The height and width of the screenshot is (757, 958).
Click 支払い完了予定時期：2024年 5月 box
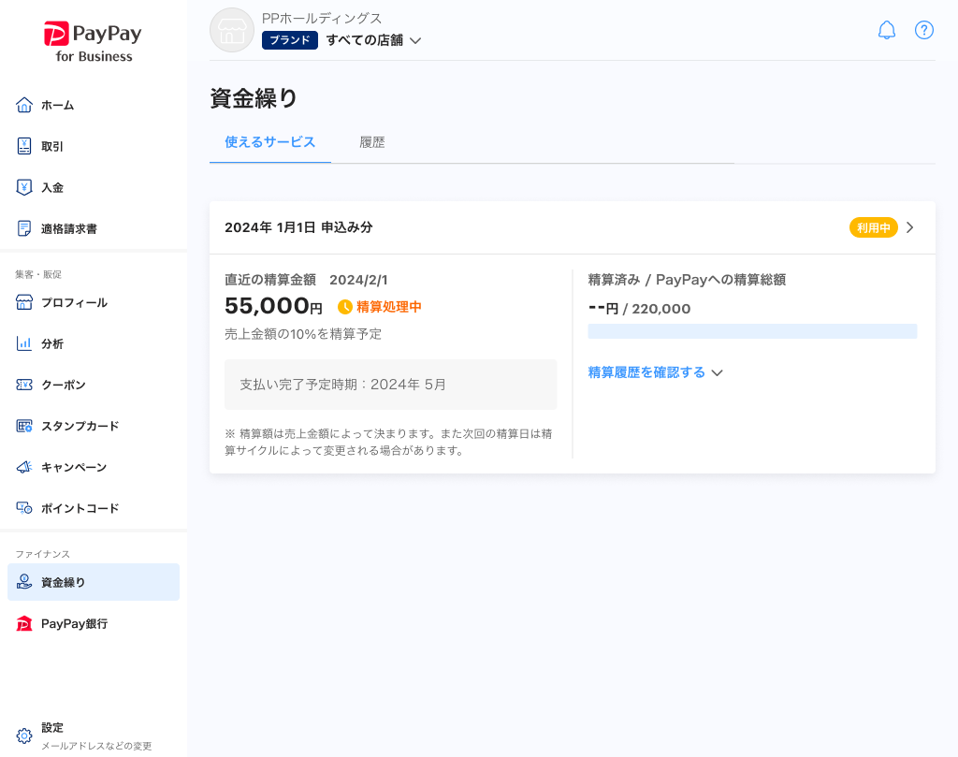tap(390, 385)
